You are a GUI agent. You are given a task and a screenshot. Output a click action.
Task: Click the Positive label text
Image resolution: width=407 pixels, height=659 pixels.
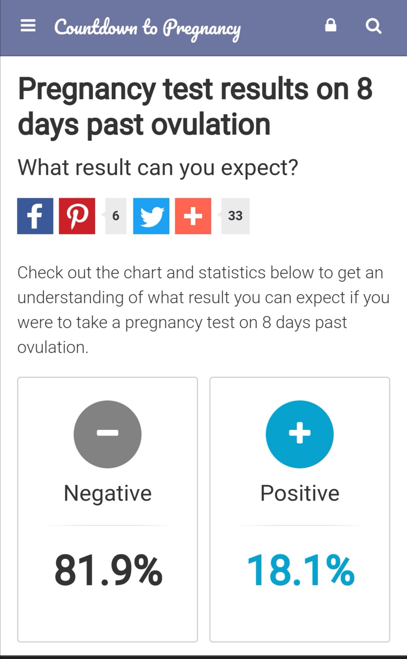[300, 493]
